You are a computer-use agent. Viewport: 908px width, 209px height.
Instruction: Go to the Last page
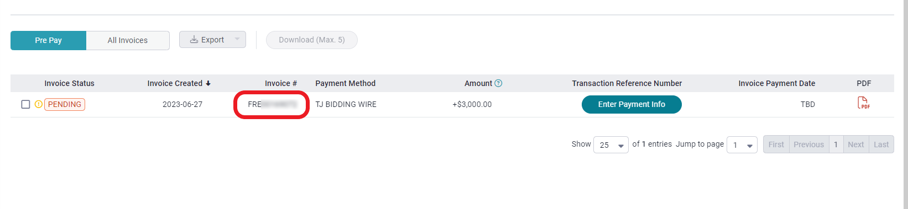click(x=881, y=144)
